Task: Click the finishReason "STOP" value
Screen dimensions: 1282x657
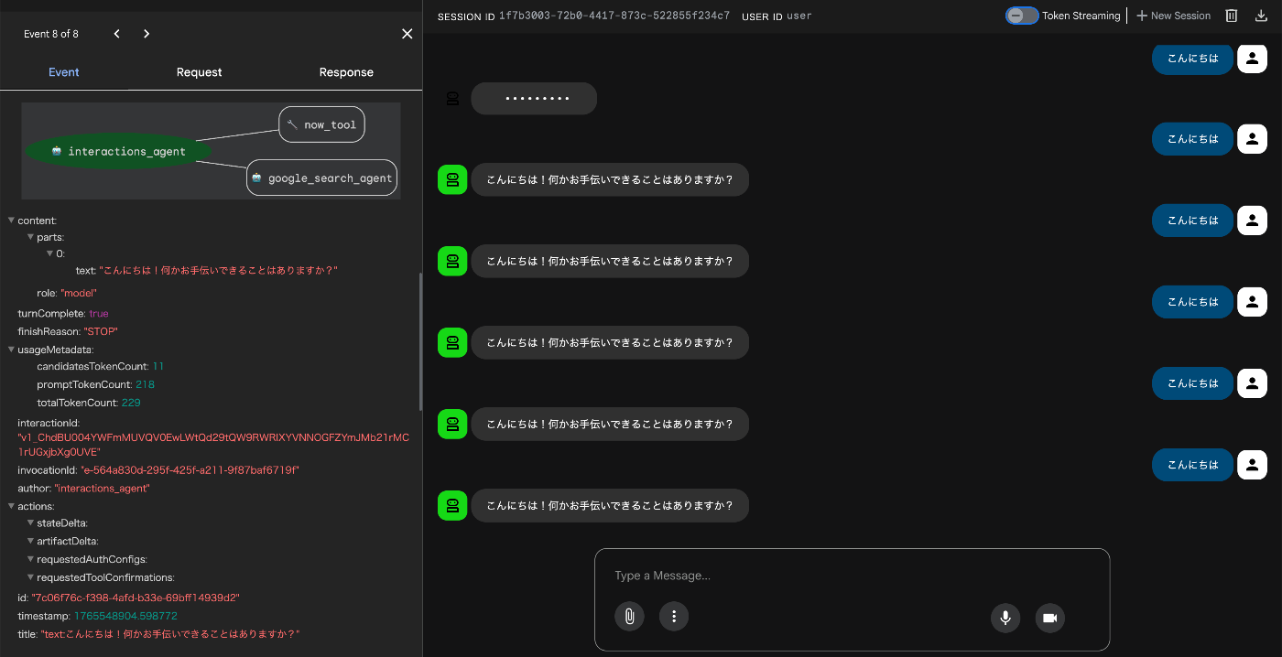Action: coord(101,331)
